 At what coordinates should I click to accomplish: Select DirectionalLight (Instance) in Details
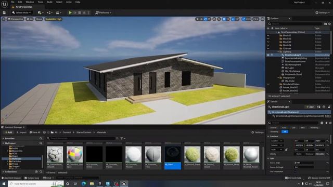tap(299, 112)
